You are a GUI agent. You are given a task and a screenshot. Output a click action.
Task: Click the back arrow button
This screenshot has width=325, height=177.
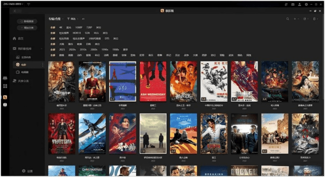click(x=15, y=11)
